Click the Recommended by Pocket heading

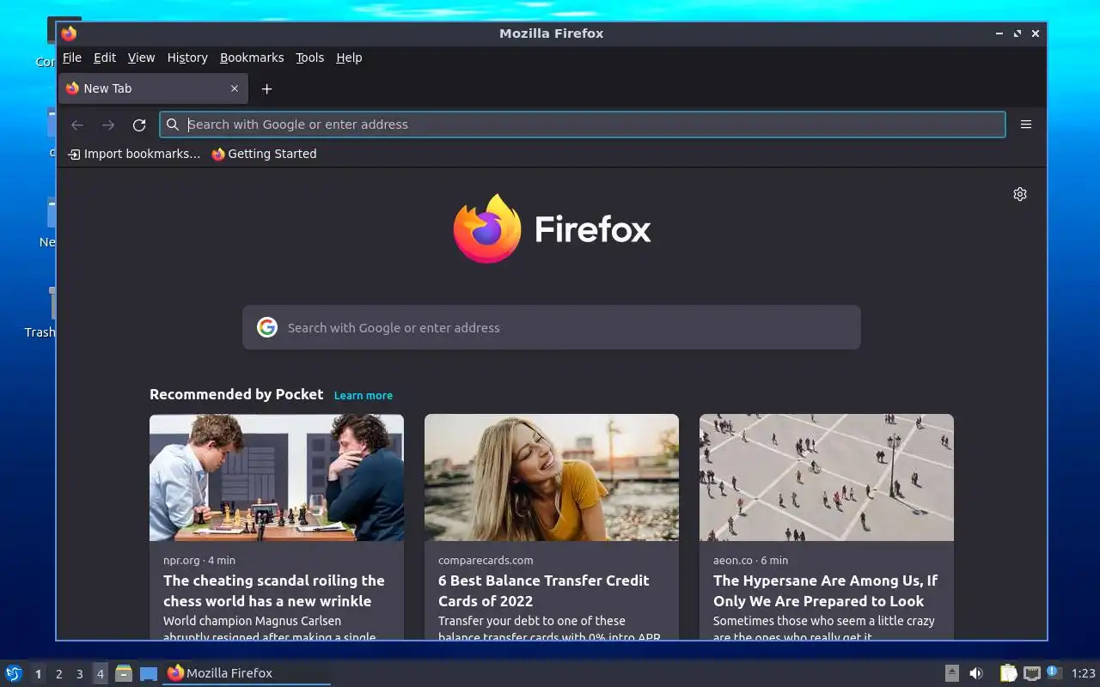point(236,394)
